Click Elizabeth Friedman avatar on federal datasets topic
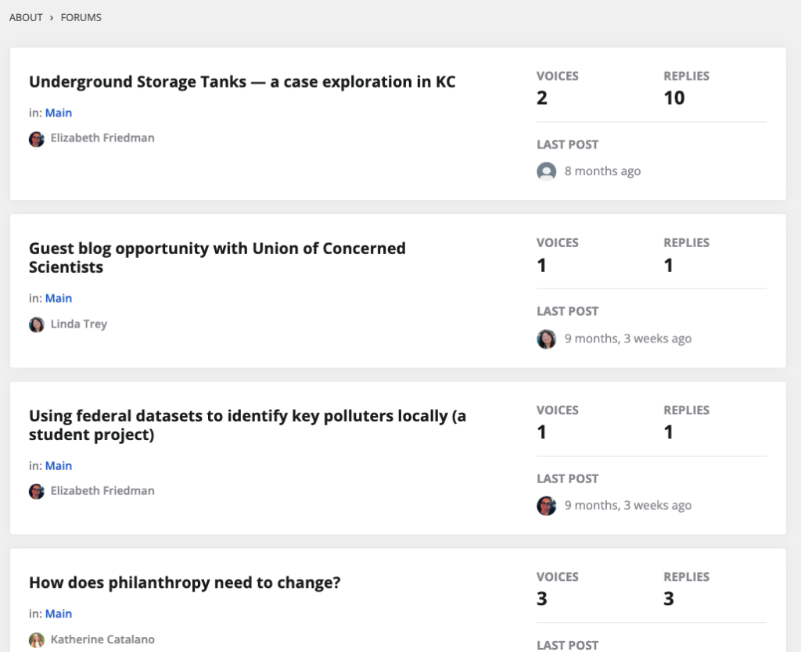Image resolution: width=801 pixels, height=652 pixels. pyautogui.click(x=37, y=492)
